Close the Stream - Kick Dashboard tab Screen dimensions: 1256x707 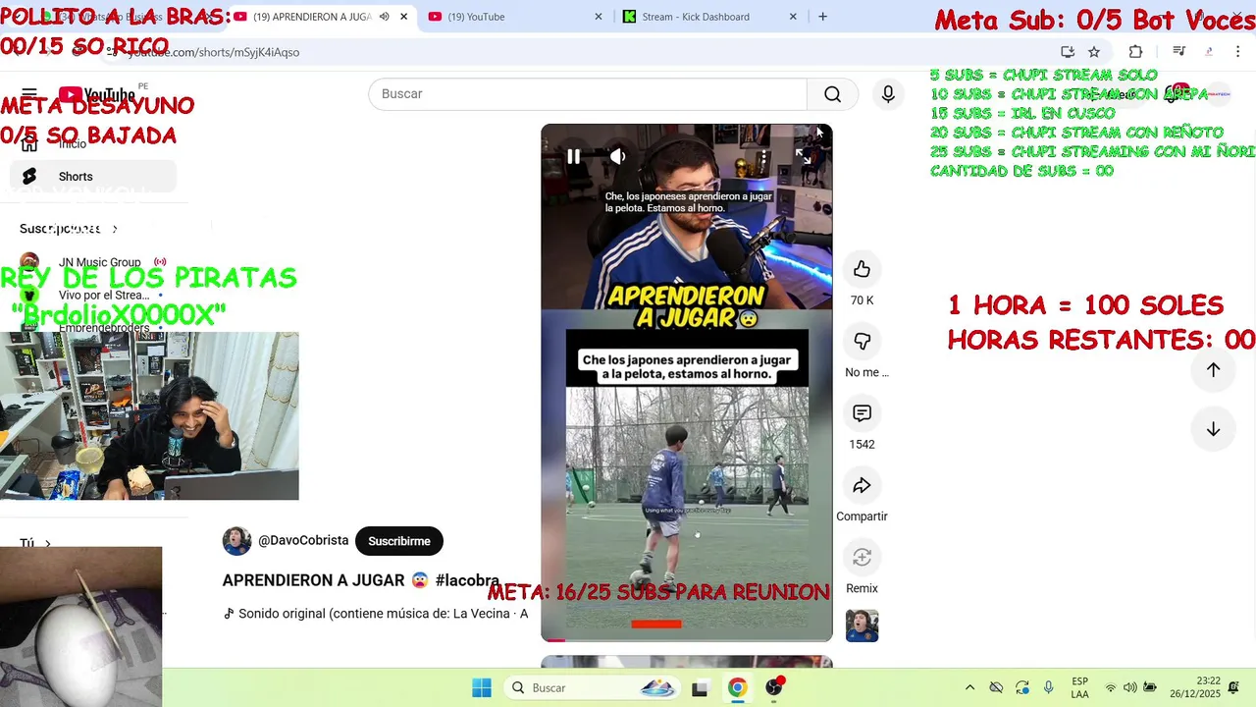[x=794, y=17]
